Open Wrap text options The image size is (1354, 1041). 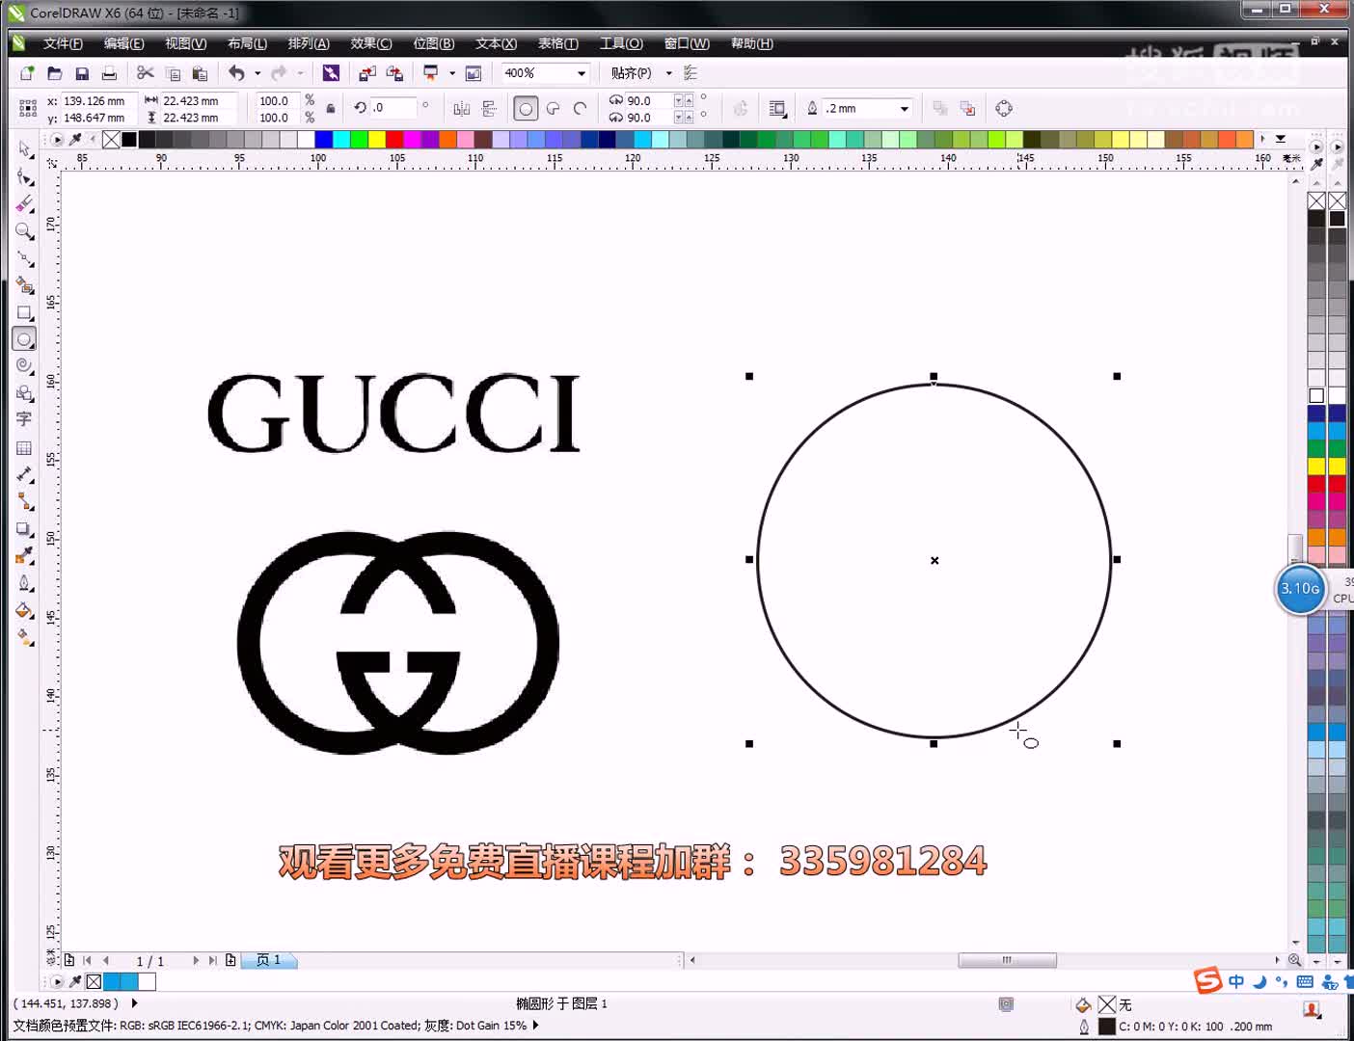coord(777,109)
